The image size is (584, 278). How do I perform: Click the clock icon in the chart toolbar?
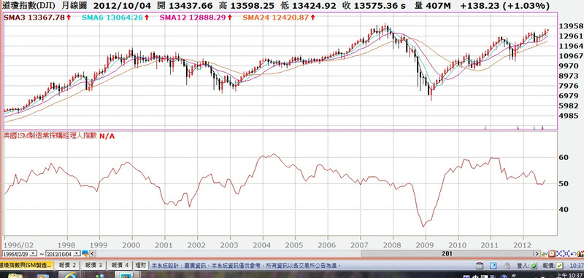click(552, 254)
